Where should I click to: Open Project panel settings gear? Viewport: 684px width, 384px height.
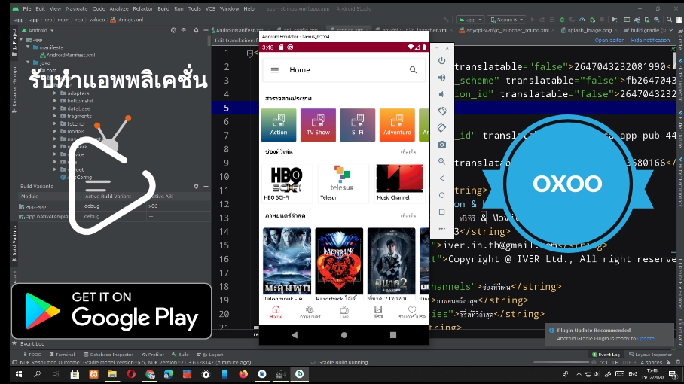(x=195, y=30)
